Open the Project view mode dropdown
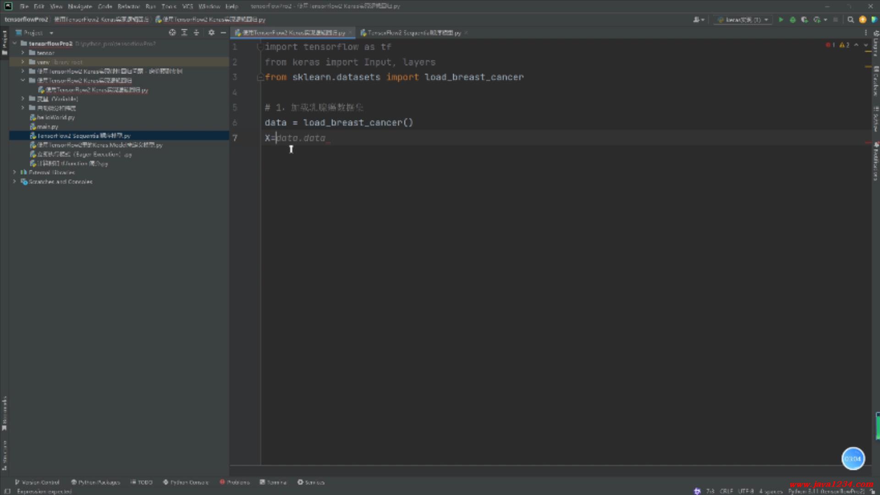 tap(51, 33)
